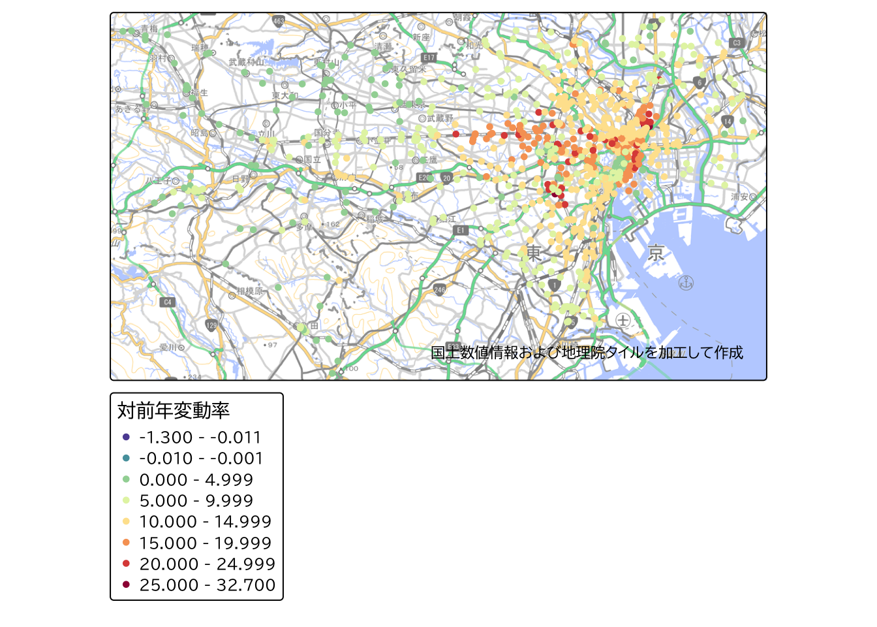This screenshot has height=627, width=877.
Task: Click the route 129 shield marker
Action: 211,325
